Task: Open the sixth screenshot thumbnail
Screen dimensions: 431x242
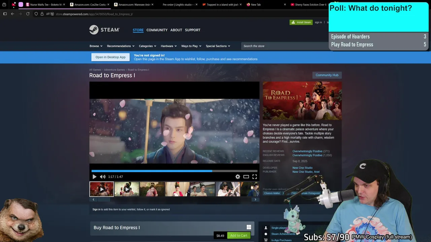Action: coord(228,189)
